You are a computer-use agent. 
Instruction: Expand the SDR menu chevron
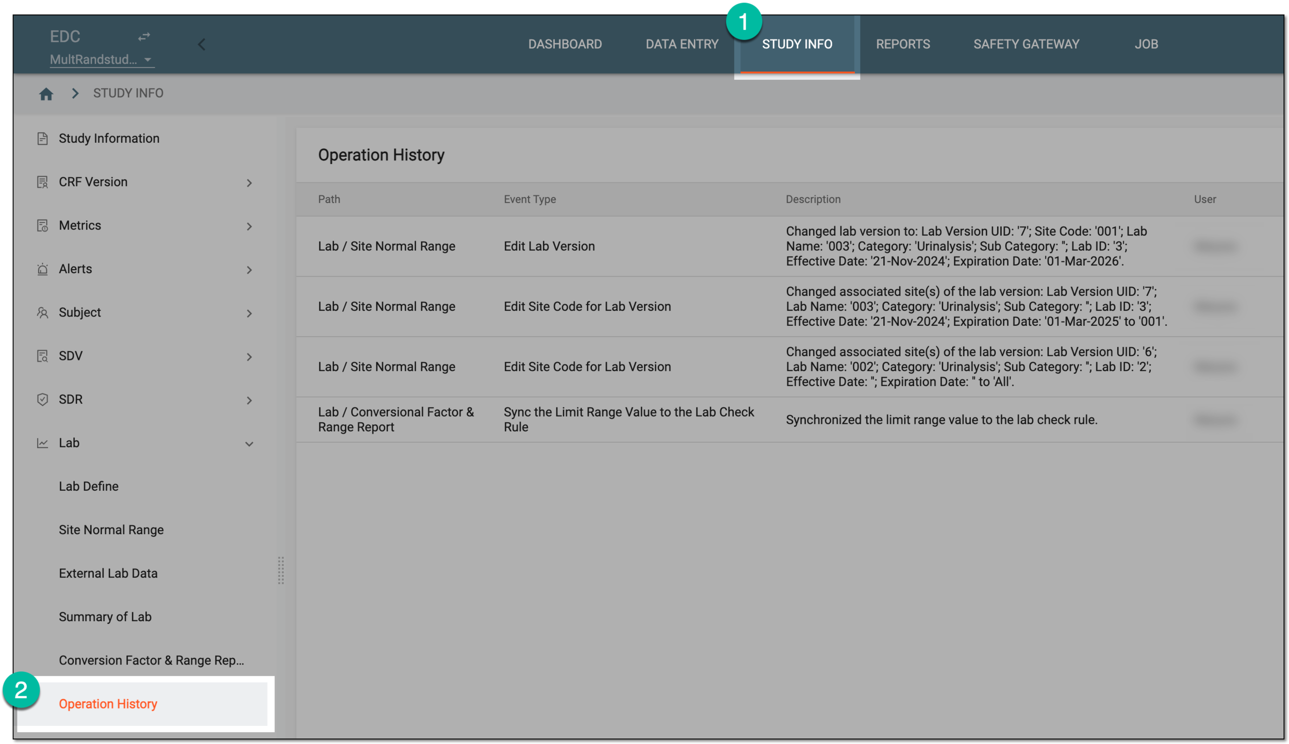pos(249,400)
